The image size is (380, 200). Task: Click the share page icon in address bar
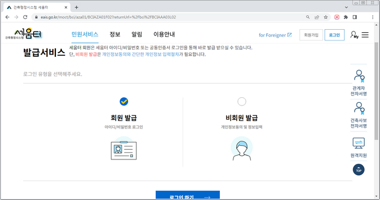click(316, 17)
